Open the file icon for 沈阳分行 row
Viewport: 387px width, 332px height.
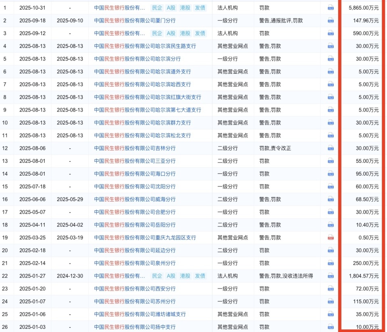[331, 187]
